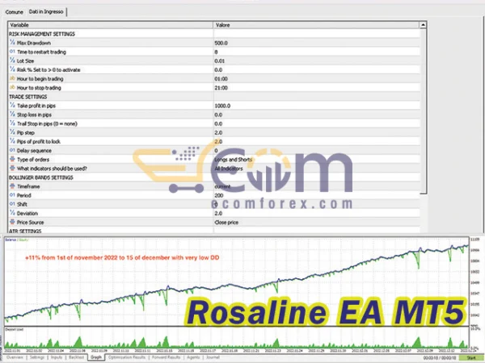Select RISK MANAGEMENT SETTINGS header row
This screenshot has height=363, width=485.
[x=214, y=34]
